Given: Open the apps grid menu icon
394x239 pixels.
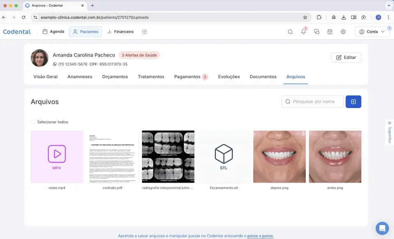Looking at the screenshot, I should click(144, 32).
